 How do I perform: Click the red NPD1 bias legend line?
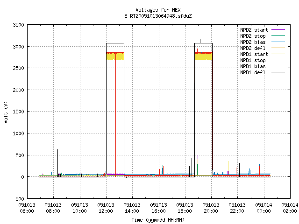278,66
